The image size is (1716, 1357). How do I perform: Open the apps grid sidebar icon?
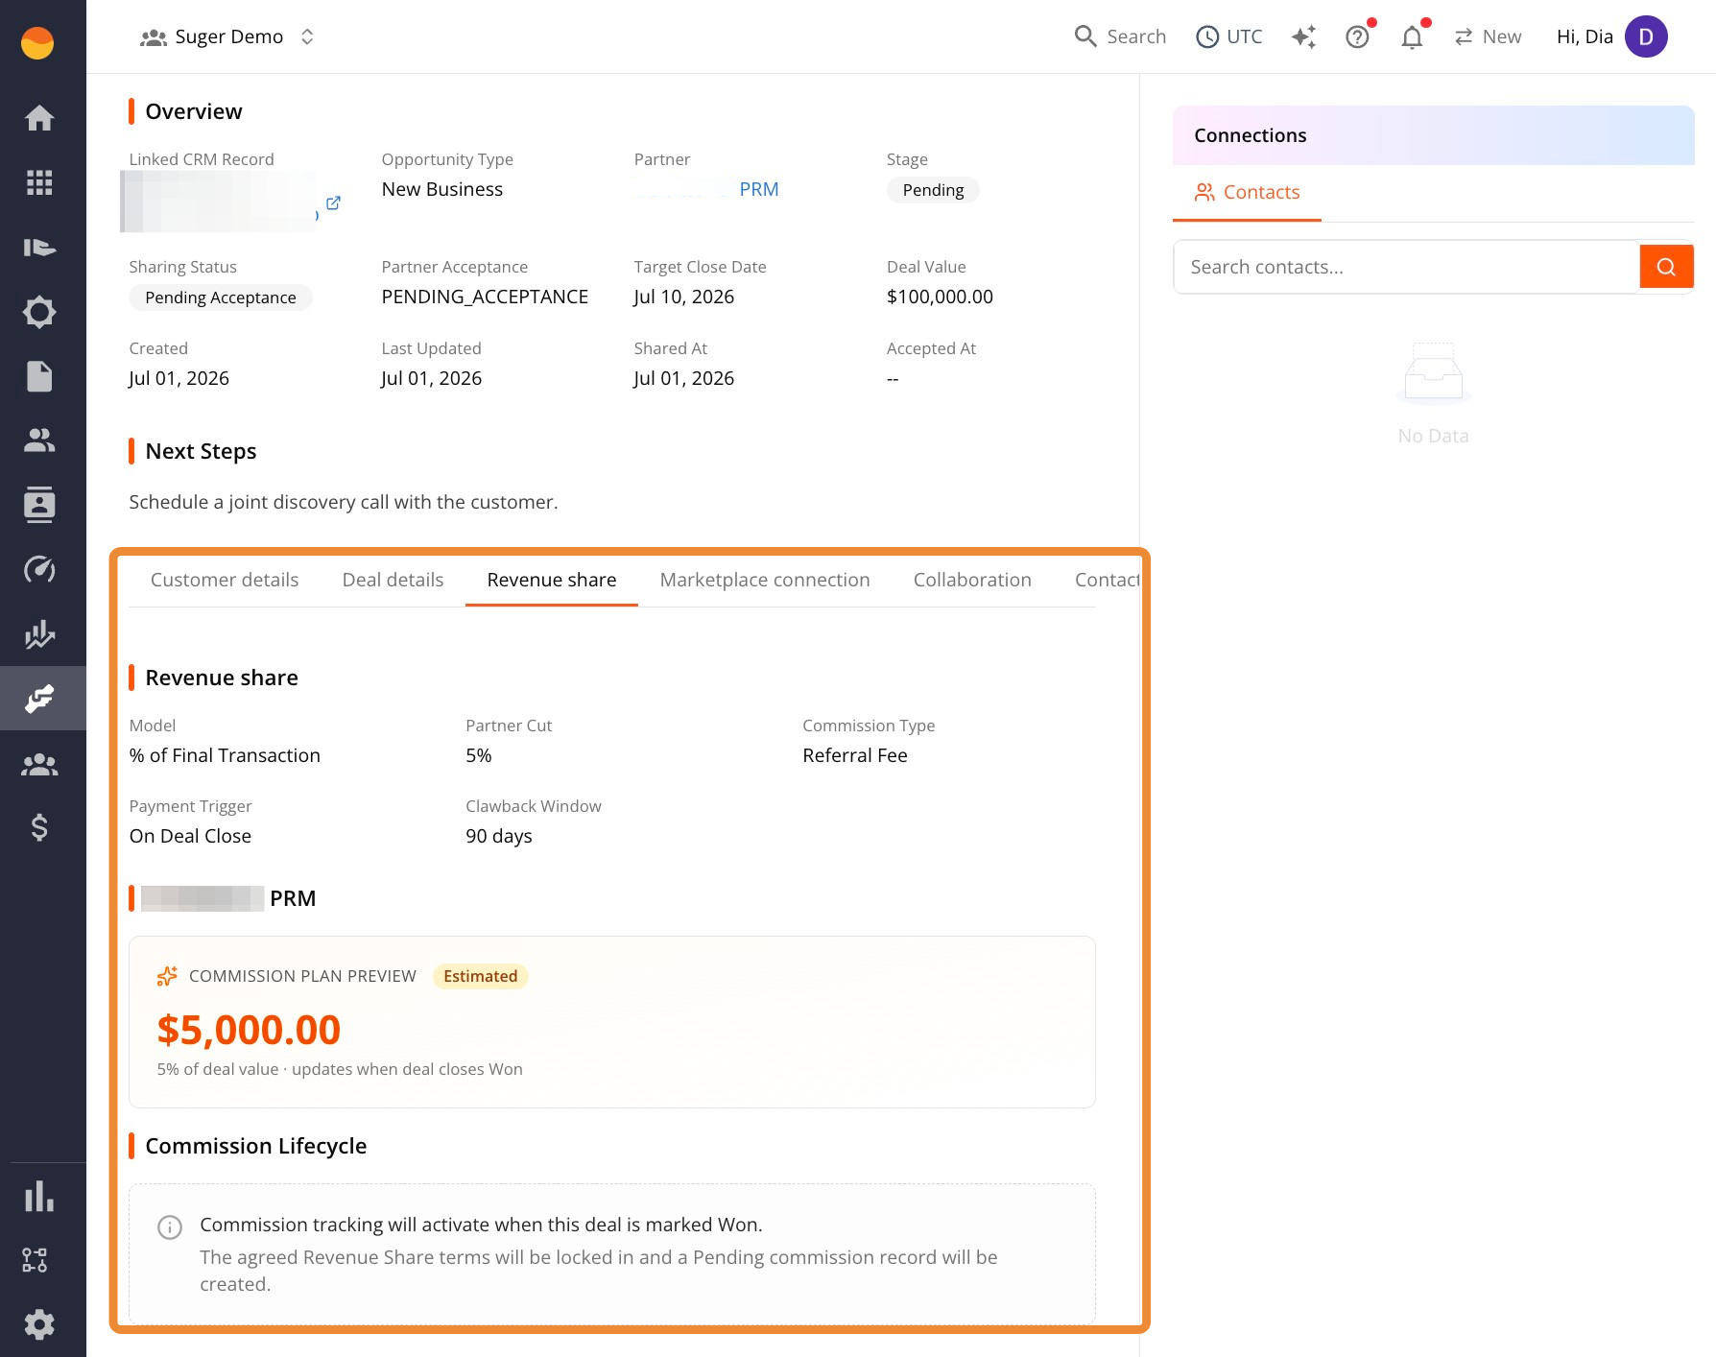tap(39, 182)
